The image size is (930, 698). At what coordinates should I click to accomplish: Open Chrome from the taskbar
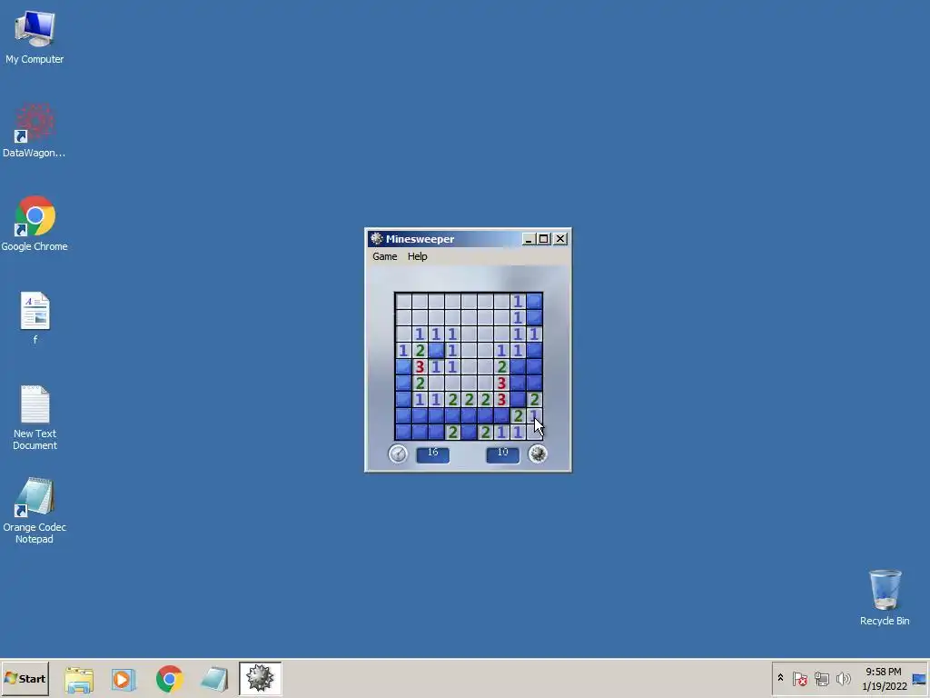(x=170, y=679)
